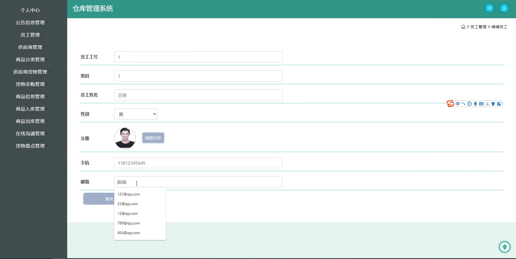This screenshot has height=259, width=516.
Task: Click the 提交 submit button
Action: [99, 199]
